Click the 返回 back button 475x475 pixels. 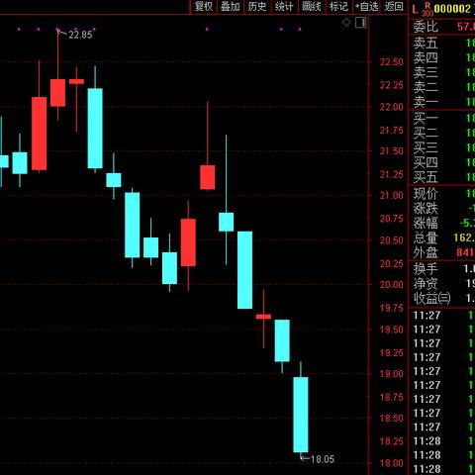[394, 7]
